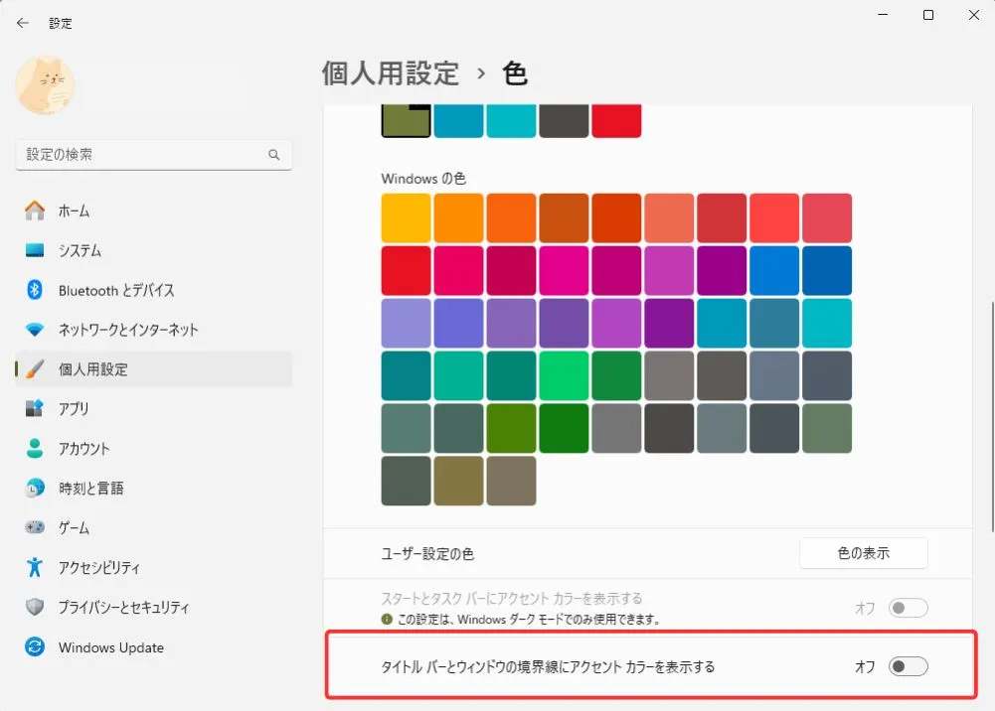Click the Windows Update sync icon

[x=35, y=647]
